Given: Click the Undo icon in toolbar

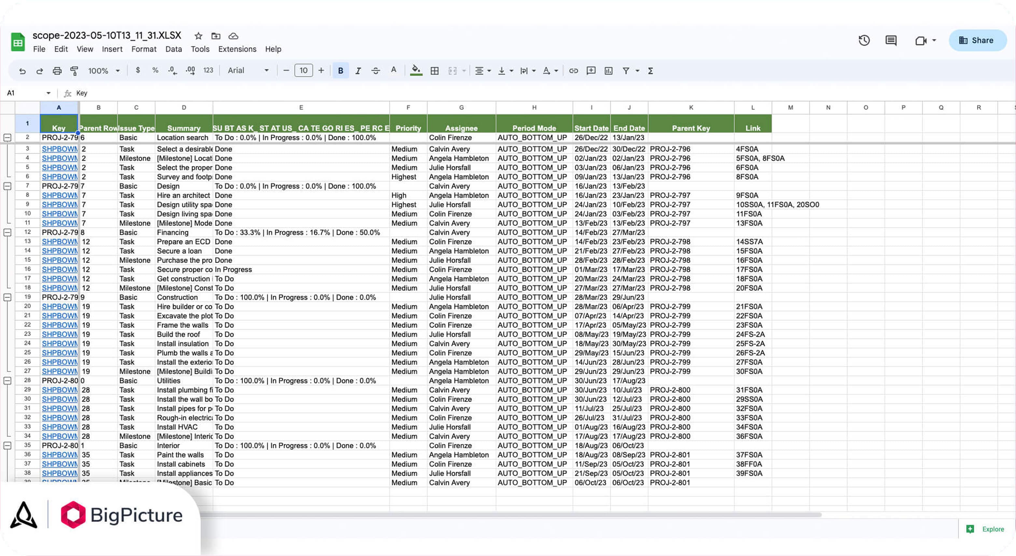Looking at the screenshot, I should pyautogui.click(x=22, y=71).
